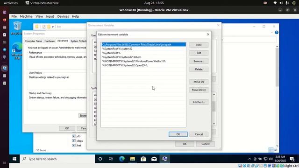This screenshot has width=299, height=168.
Task: Open the Machine menu
Action: [26, 16]
